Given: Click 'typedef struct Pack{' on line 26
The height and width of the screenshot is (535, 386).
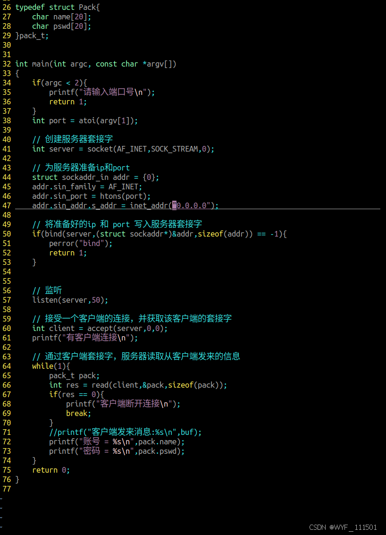Looking at the screenshot, I should 58,7.
